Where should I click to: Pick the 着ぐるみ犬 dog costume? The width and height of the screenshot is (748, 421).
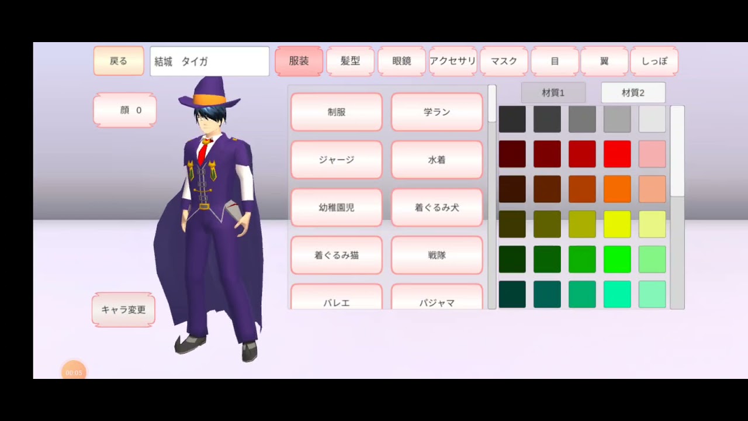(x=437, y=208)
